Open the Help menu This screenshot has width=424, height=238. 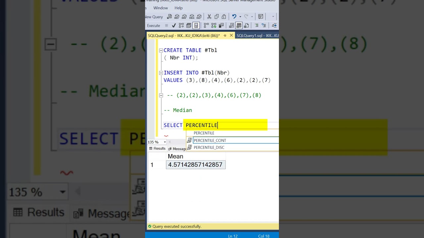(179, 8)
